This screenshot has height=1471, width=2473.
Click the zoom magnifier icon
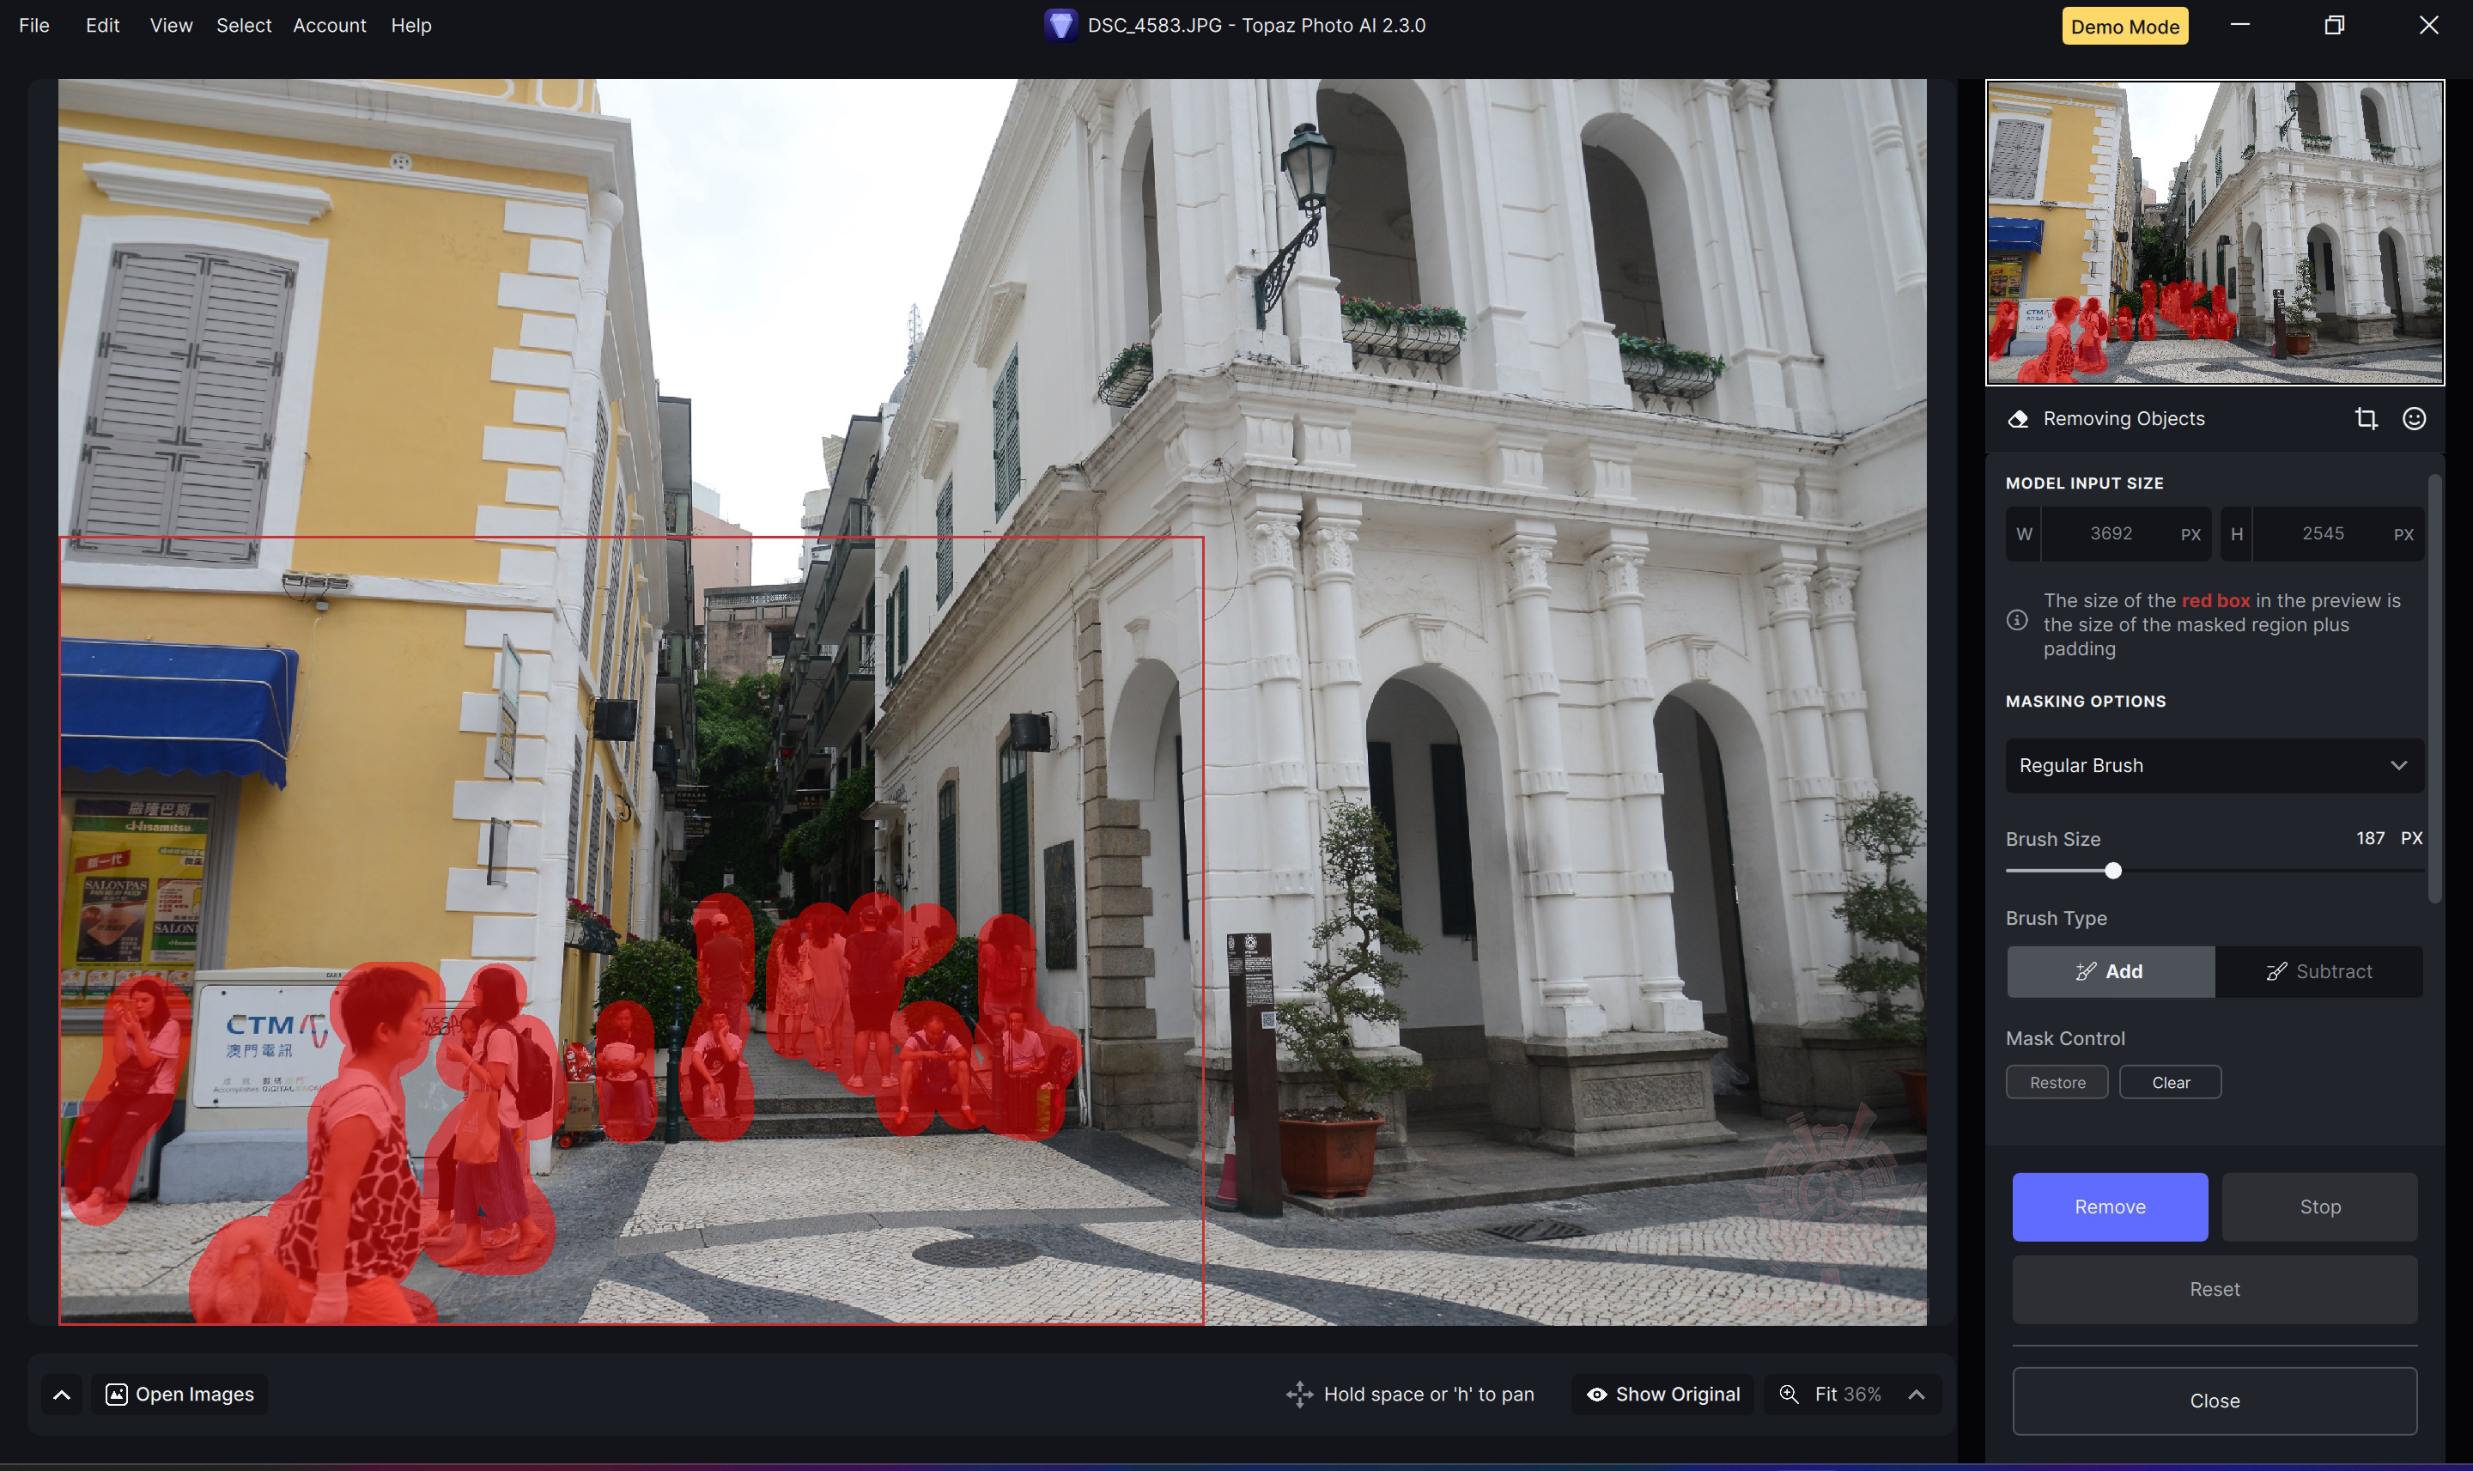(1789, 1395)
